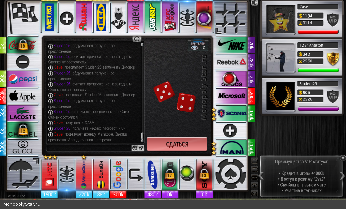The width and height of the screenshot is (346, 209).
Task: Open Student25 laurel avatar
Action: [280, 96]
